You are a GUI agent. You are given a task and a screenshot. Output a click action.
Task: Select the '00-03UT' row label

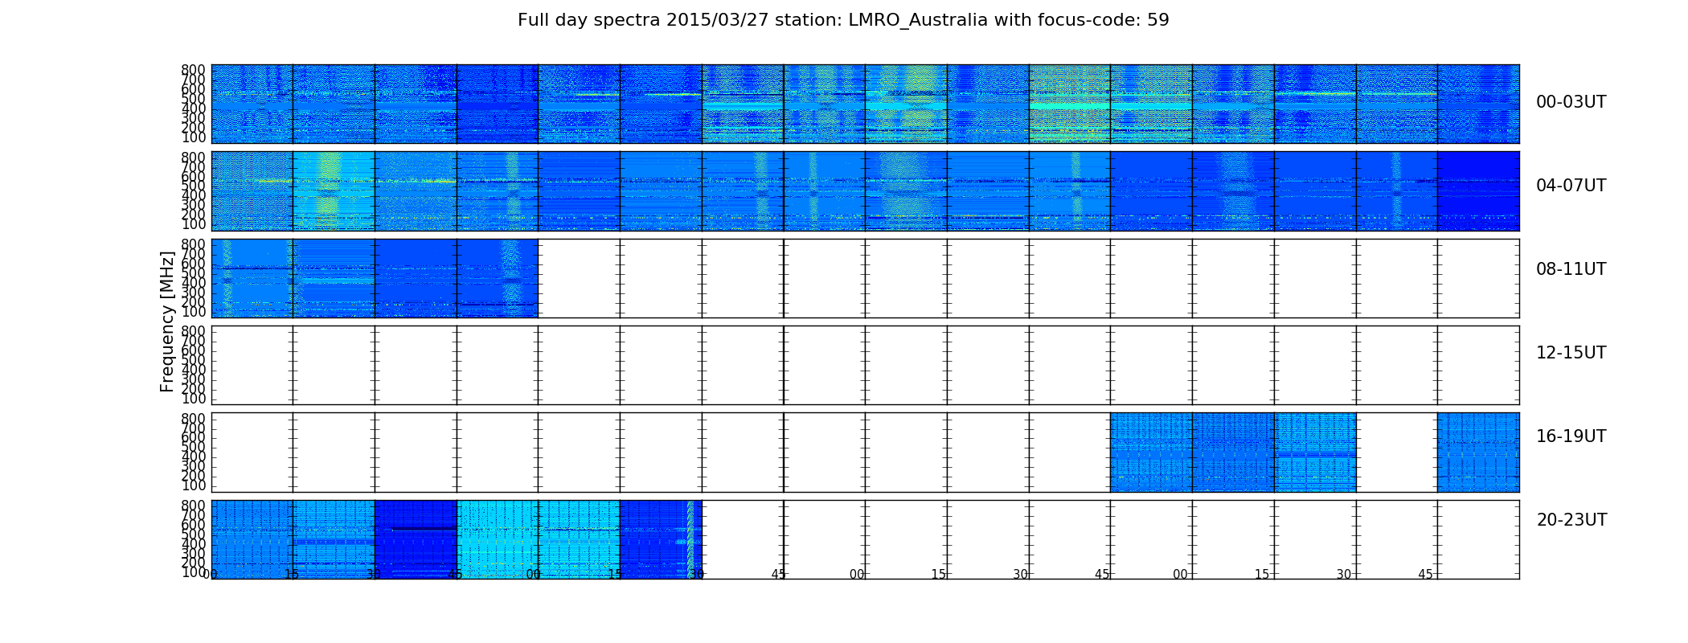tap(1571, 102)
